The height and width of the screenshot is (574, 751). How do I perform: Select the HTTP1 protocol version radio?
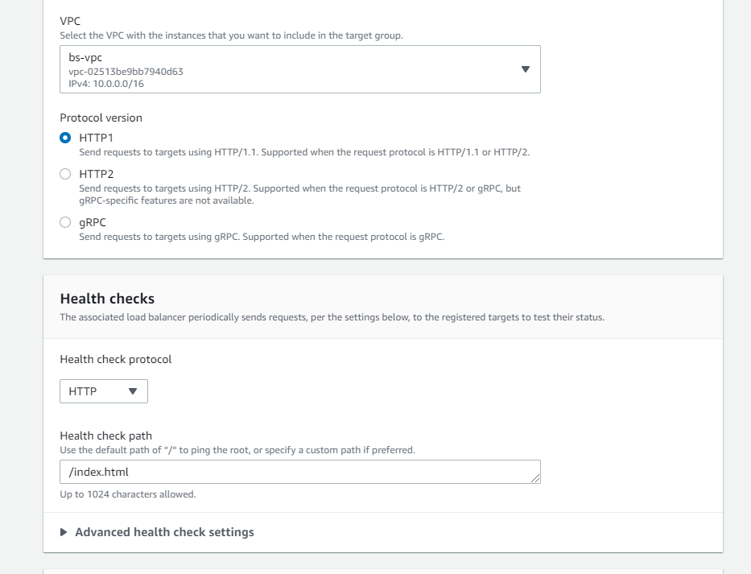click(x=65, y=138)
